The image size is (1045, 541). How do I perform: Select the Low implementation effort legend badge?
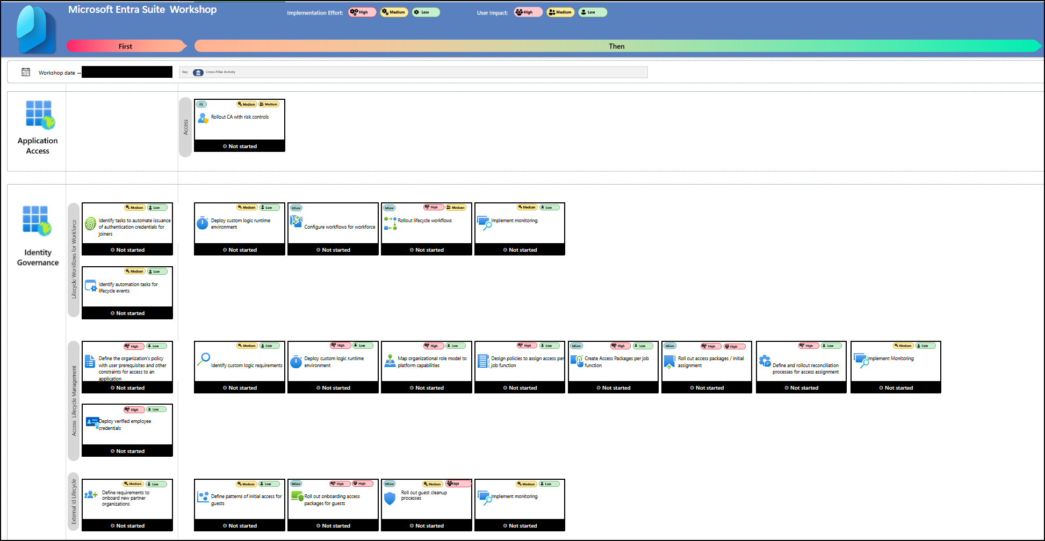(x=426, y=12)
